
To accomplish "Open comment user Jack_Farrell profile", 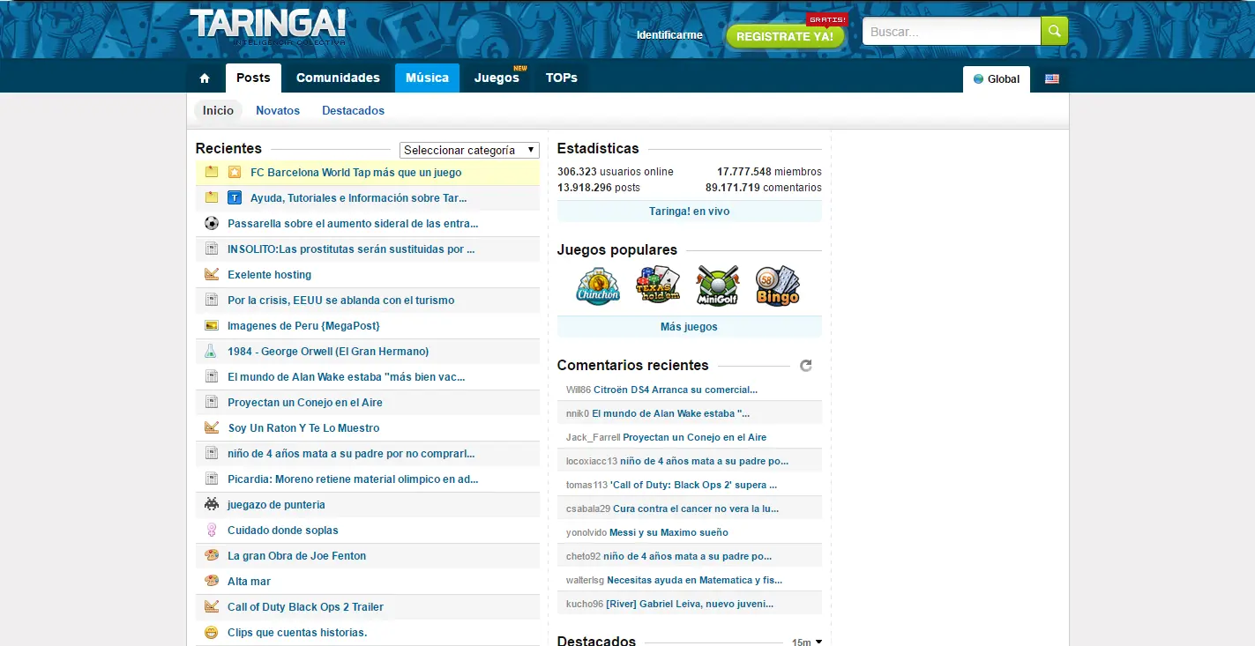I will pos(594,437).
